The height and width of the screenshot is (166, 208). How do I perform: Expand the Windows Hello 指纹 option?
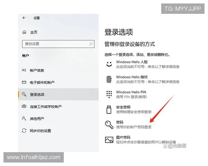[x=142, y=80]
